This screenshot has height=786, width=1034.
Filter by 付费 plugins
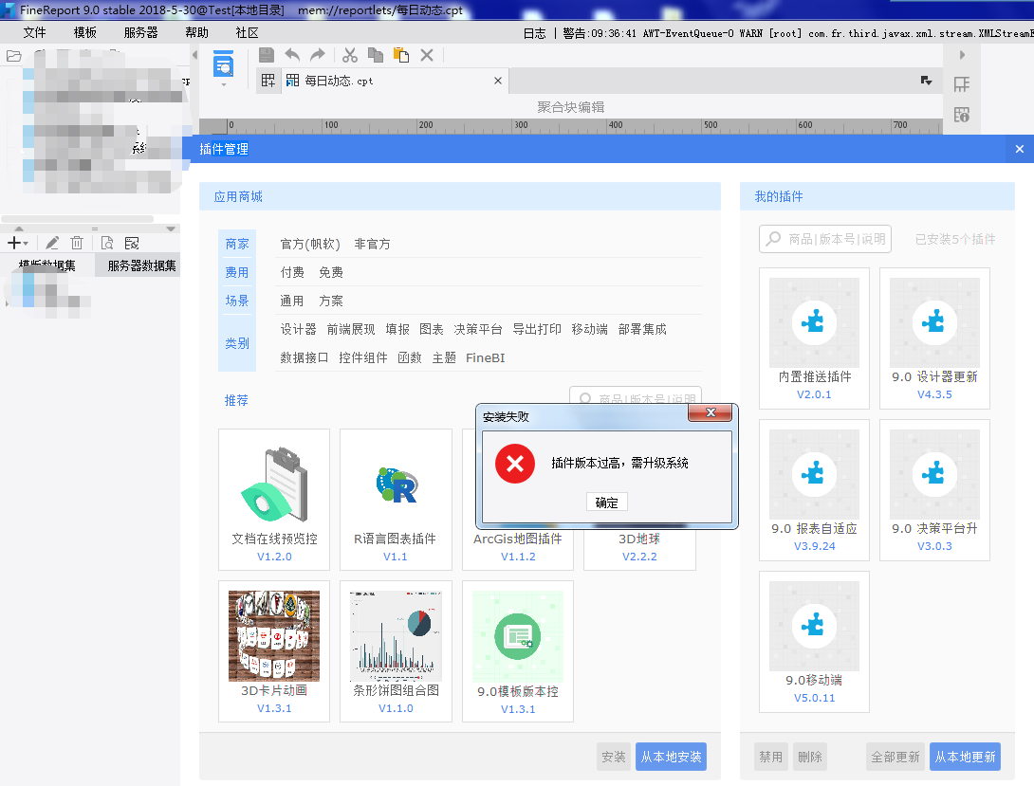[292, 272]
